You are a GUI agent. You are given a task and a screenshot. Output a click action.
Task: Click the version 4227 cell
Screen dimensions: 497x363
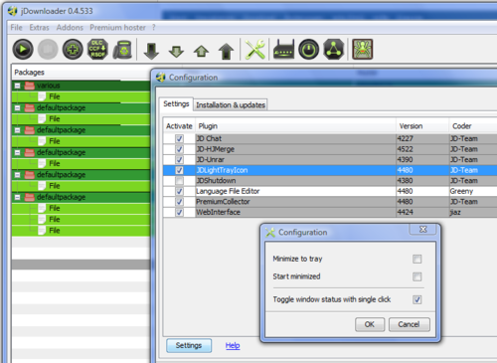[422, 138]
